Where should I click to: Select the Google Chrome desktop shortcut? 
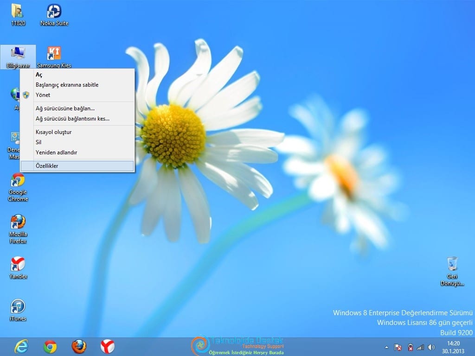pos(18,187)
